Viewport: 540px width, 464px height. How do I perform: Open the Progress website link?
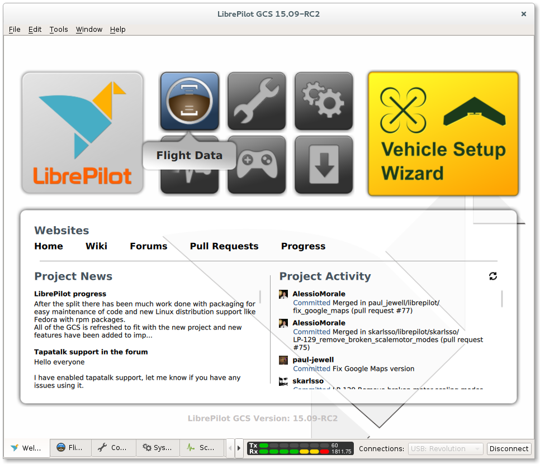point(303,246)
